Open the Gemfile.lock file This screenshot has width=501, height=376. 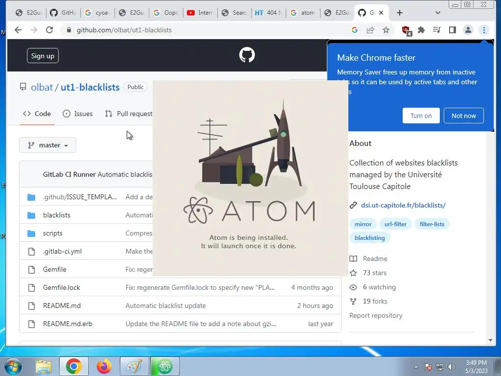pos(62,288)
